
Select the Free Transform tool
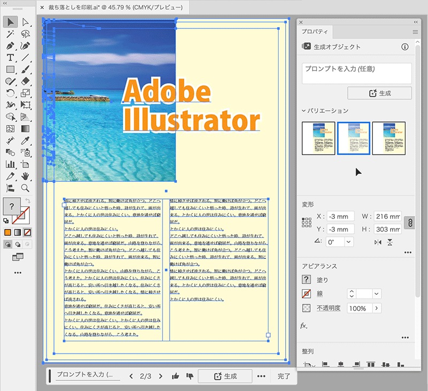25,105
